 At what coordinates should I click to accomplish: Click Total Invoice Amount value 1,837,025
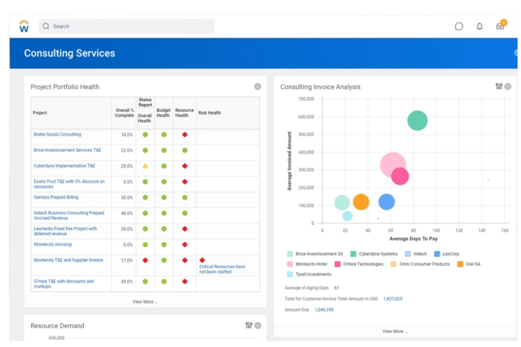click(393, 298)
